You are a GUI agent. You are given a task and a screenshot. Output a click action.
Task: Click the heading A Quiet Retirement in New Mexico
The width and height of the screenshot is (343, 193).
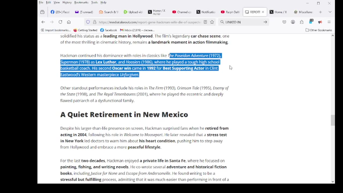click(x=124, y=114)
